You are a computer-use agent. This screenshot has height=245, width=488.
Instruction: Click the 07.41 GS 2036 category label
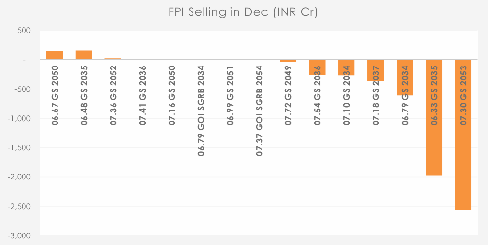(143, 96)
